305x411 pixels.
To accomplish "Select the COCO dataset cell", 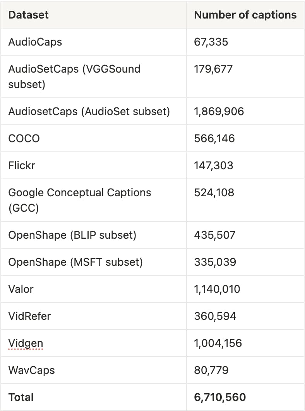I will pos(24,138).
